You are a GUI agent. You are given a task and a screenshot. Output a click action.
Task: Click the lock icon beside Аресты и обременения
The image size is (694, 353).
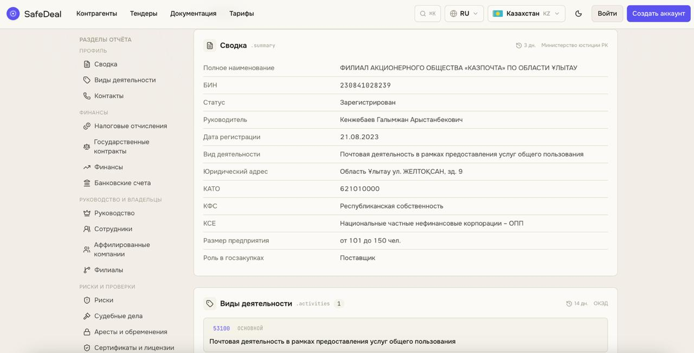[87, 332]
